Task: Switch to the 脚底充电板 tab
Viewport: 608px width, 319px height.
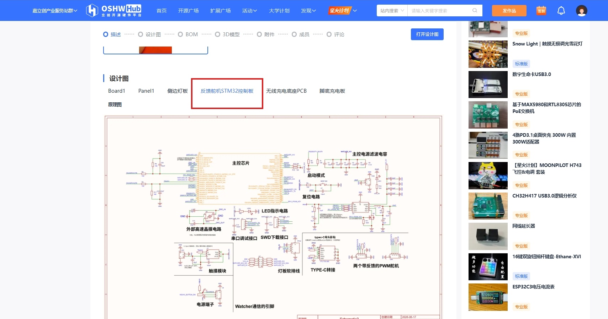Action: coord(332,91)
